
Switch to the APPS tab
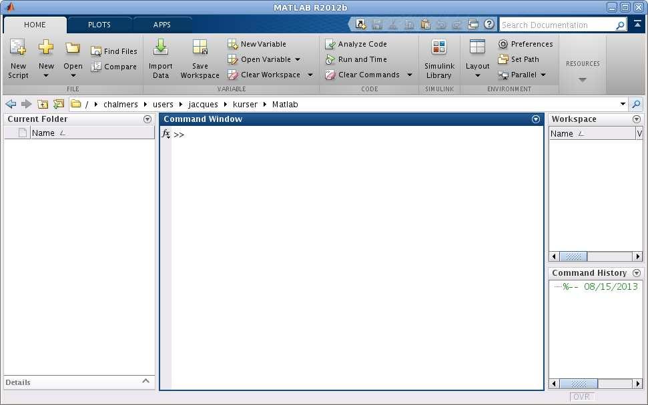tap(162, 25)
